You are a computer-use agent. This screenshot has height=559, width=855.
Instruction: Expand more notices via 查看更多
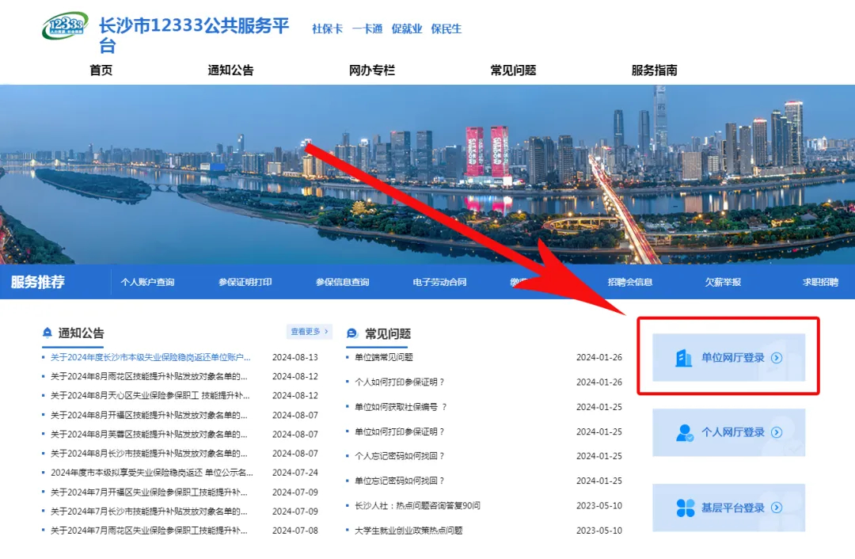(x=309, y=332)
